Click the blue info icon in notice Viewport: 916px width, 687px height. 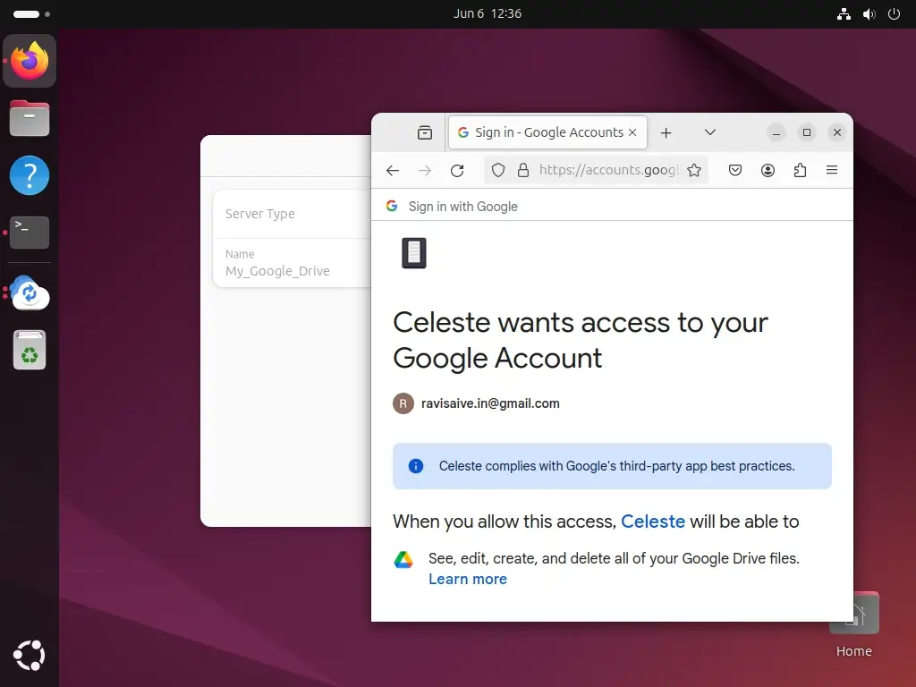pyautogui.click(x=415, y=465)
